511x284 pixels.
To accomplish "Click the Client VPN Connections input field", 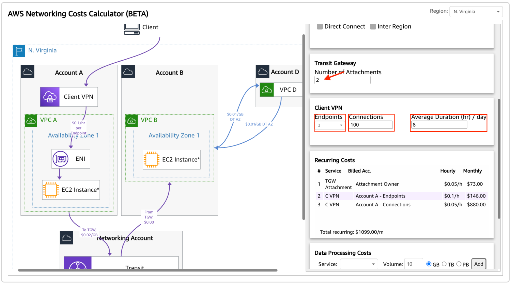I will click(371, 125).
